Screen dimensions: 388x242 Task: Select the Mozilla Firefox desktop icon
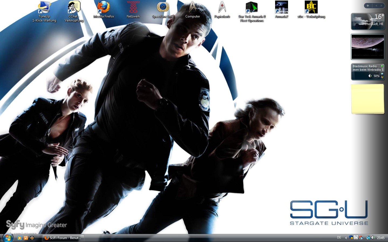pos(103,8)
